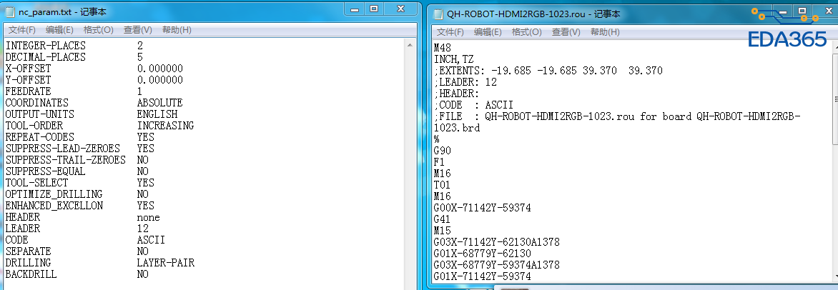Click the G03X-68779Y-59374A1378 line
Viewport: 838px width, 290px height.
(x=496, y=265)
